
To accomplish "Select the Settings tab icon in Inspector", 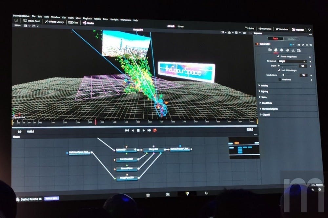I will (x=299, y=51).
